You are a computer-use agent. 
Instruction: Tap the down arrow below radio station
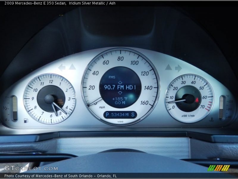(x=120, y=93)
